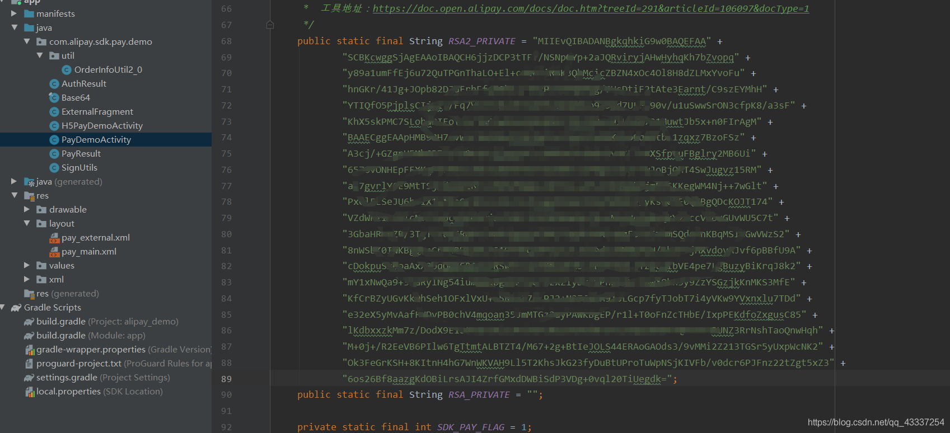The height and width of the screenshot is (433, 950).
Task: Click the ExternalFragment class icon
Action: 54,112
